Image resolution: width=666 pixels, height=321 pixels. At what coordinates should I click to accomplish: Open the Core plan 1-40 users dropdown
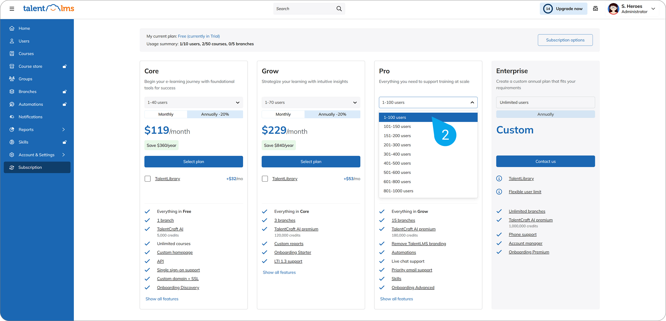pyautogui.click(x=194, y=102)
